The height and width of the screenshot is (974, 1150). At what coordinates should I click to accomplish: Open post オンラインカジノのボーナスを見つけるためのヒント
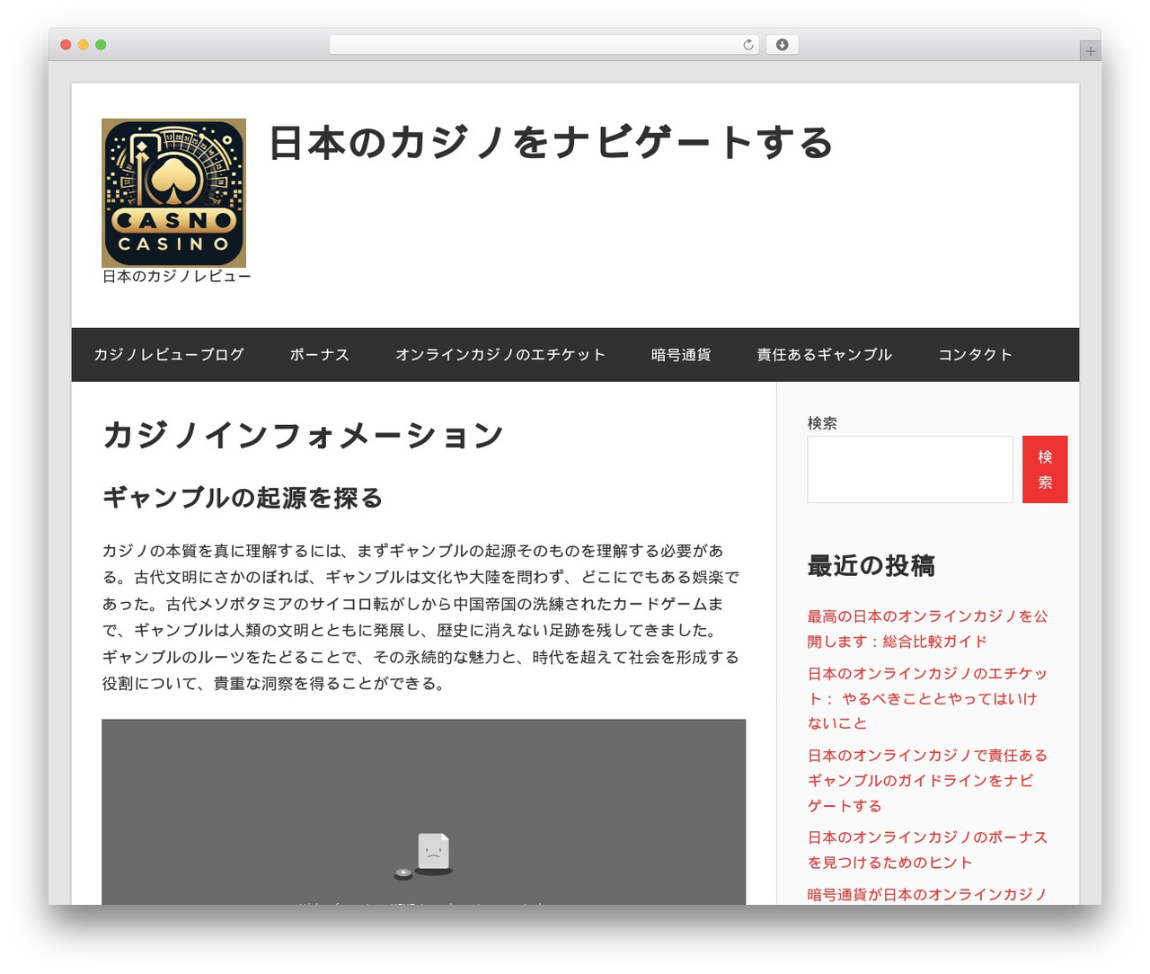click(x=927, y=850)
